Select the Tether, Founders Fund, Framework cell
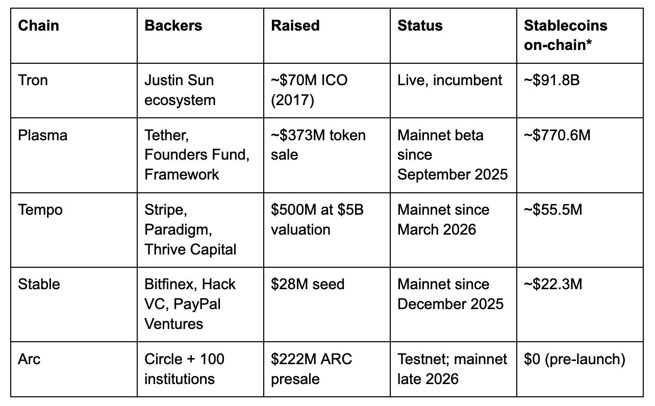655x406 pixels. pyautogui.click(x=200, y=155)
